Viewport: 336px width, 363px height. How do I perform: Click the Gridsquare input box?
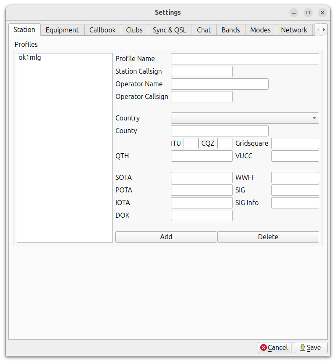tap(295, 144)
